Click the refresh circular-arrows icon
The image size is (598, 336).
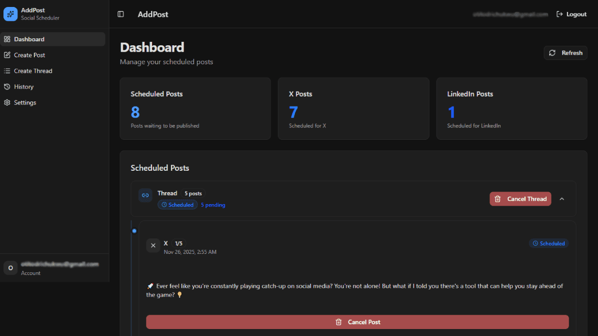click(552, 53)
